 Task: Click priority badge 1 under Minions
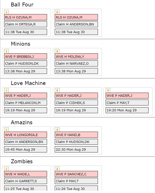click(x=6, y=51)
